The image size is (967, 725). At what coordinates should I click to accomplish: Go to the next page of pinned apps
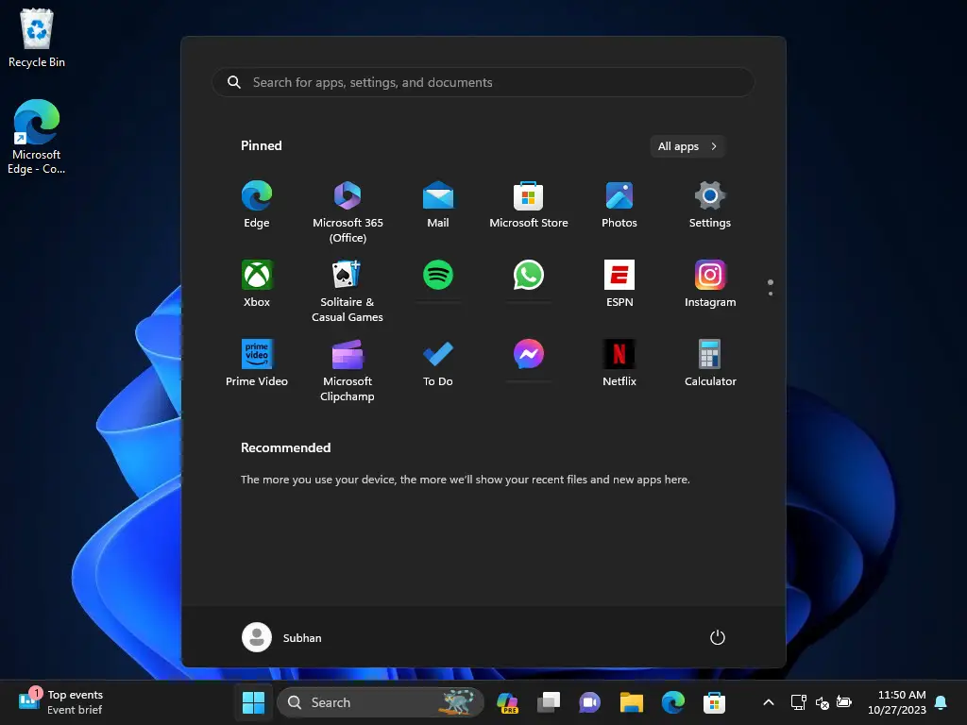[x=771, y=294]
